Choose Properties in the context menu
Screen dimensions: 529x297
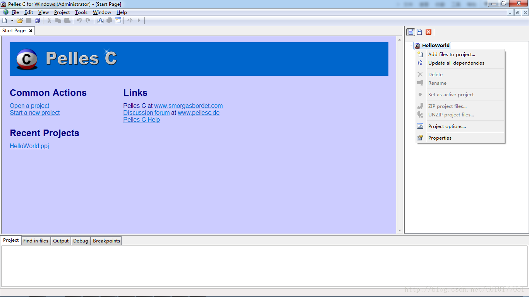(x=460, y=138)
